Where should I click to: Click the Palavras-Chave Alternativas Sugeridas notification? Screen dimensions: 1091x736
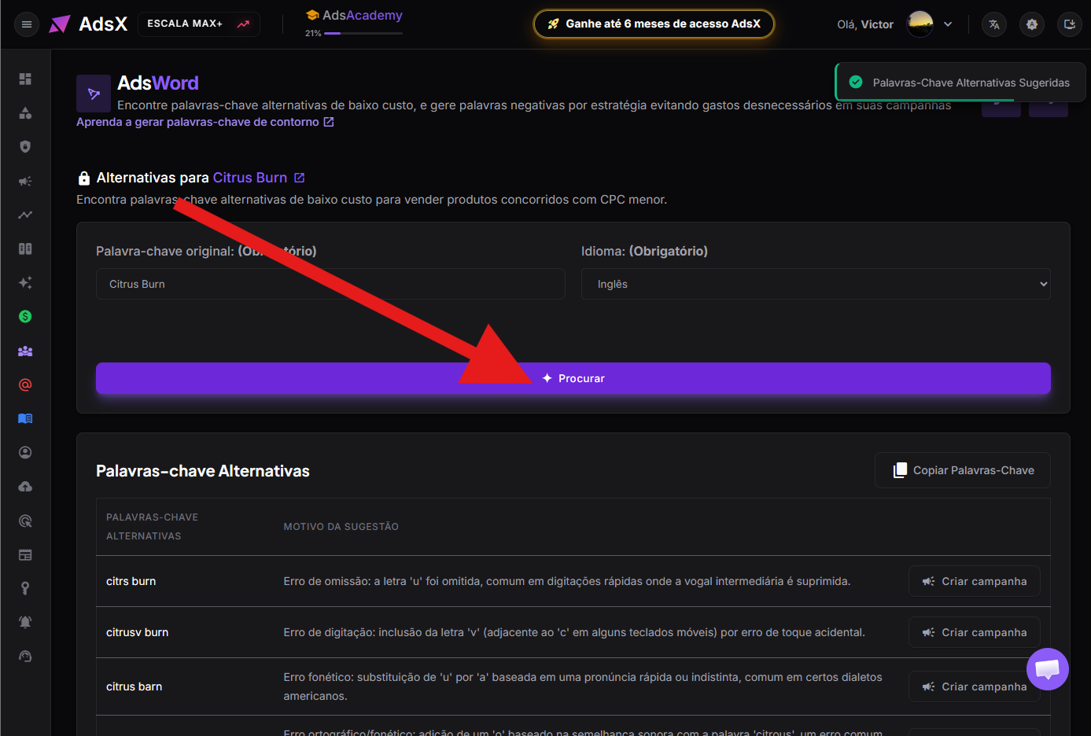pos(960,82)
